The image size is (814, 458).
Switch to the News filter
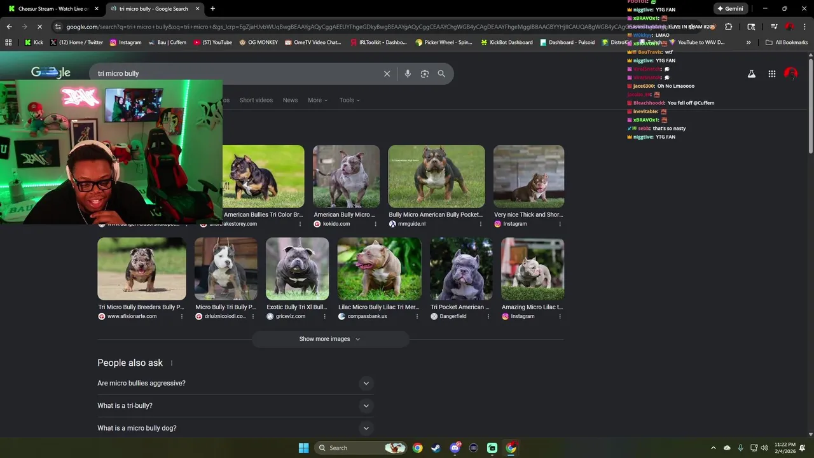(x=290, y=101)
